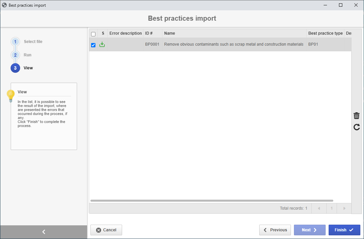Minimize the Best practices import window
Screen dimensions: 364x239
325,5
